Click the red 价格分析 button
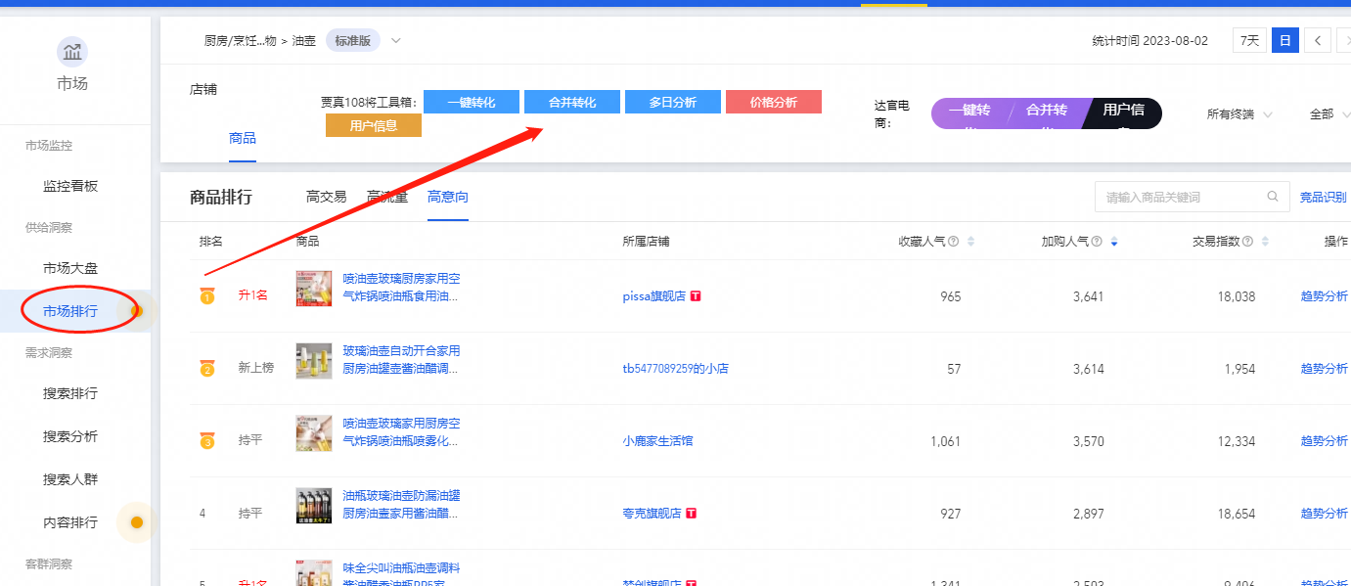Screen dimensions: 1351x586 pos(773,102)
